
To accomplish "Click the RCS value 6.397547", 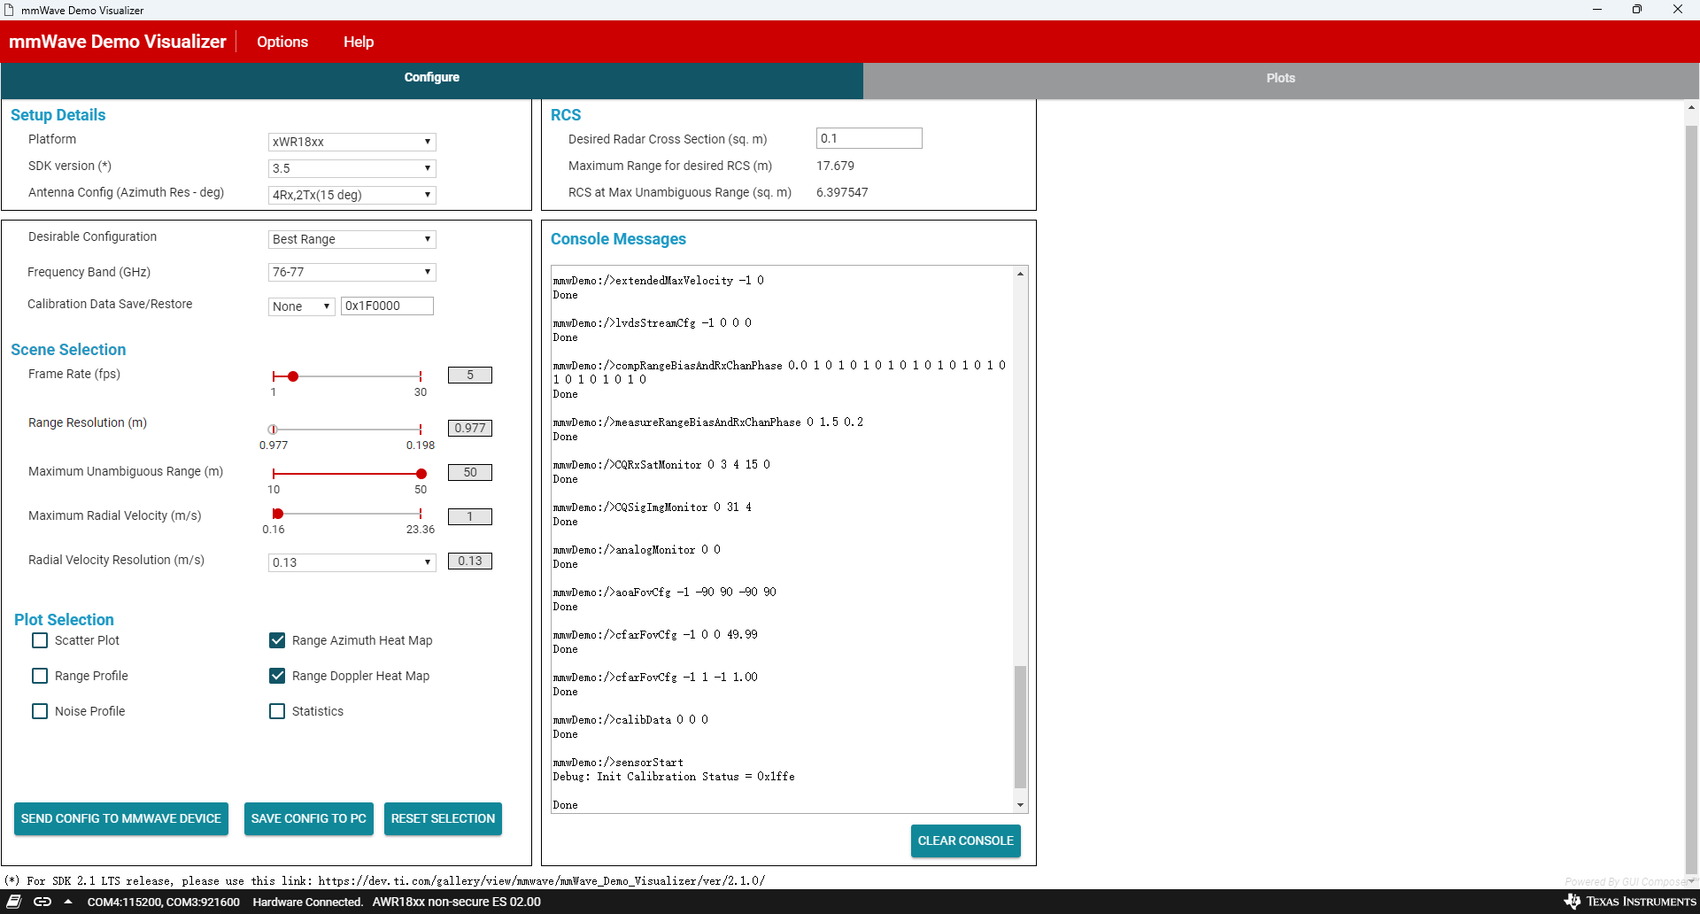I will click(x=842, y=192).
